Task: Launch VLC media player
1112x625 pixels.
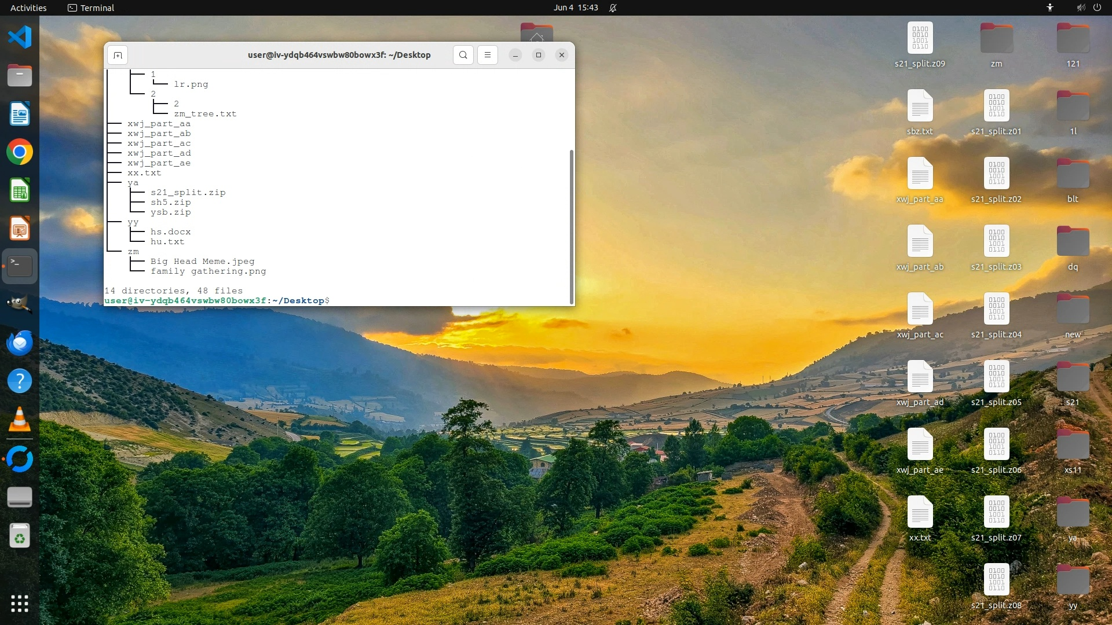Action: pos(20,420)
